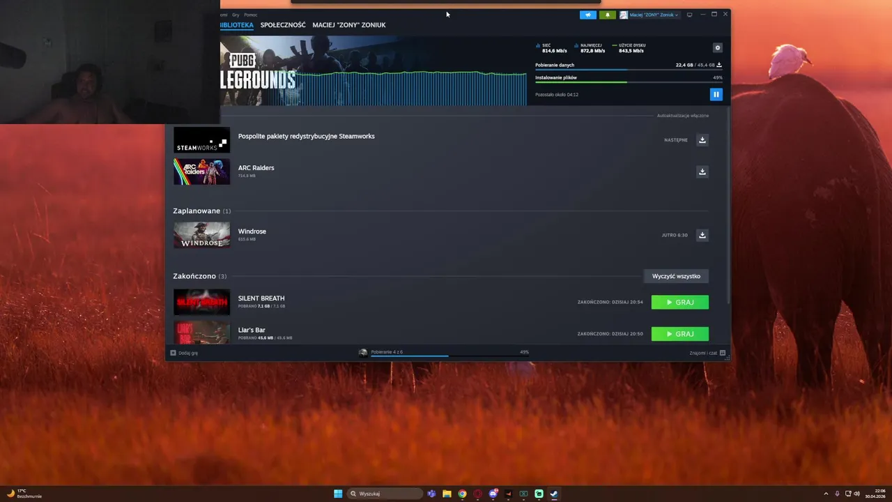The height and width of the screenshot is (502, 892).
Task: Open the SILENT BREATH thumbnail
Action: tap(201, 302)
